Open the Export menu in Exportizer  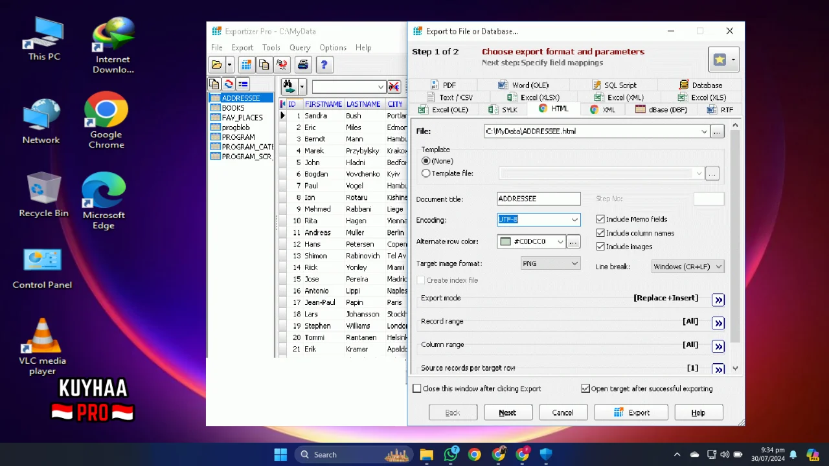tap(242, 47)
